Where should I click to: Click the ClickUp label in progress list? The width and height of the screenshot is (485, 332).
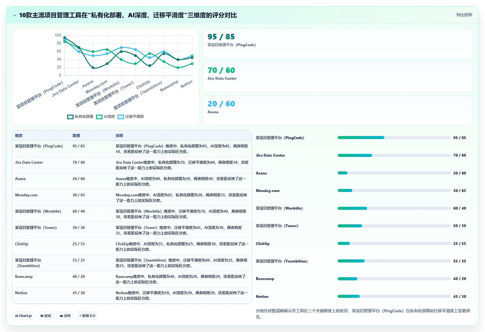tap(263, 244)
